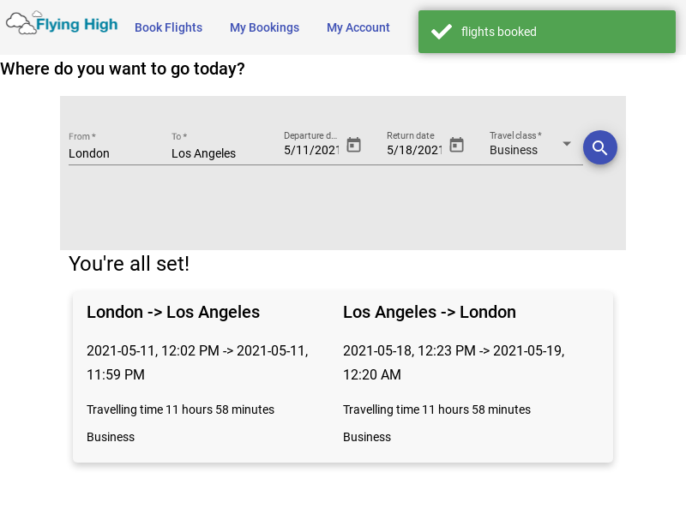Image resolution: width=686 pixels, height=514 pixels.
Task: Select the London -> Los Angeles flight heading
Action: (x=173, y=312)
